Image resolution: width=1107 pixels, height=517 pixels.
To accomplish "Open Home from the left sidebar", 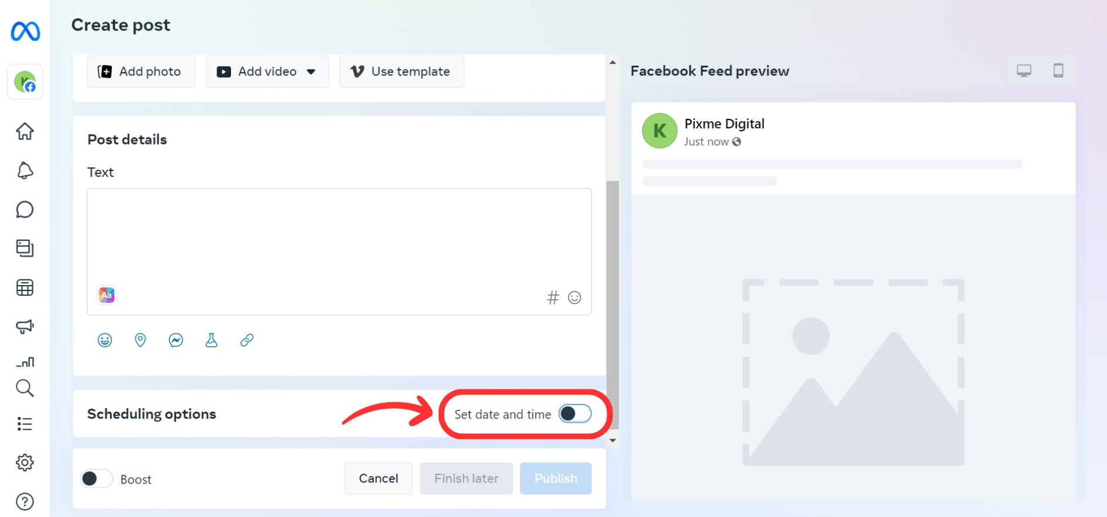I will [25, 131].
